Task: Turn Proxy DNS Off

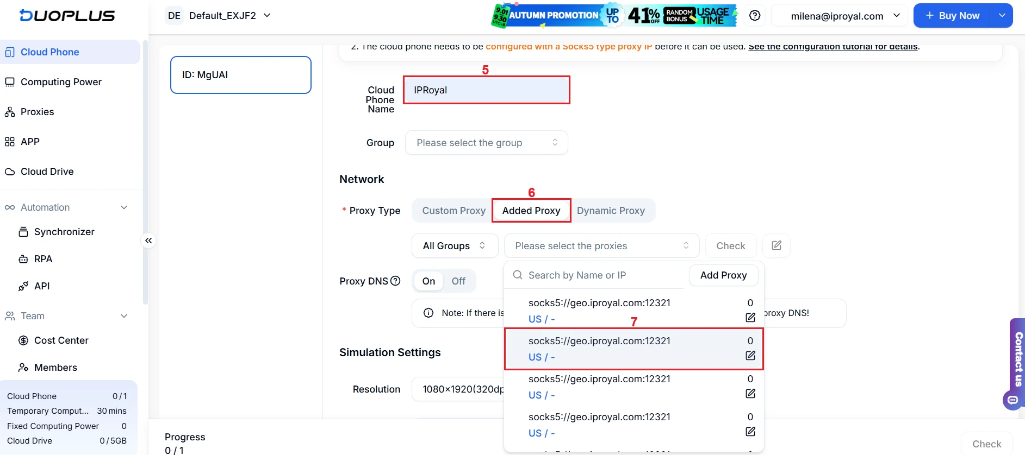Action: (458, 281)
